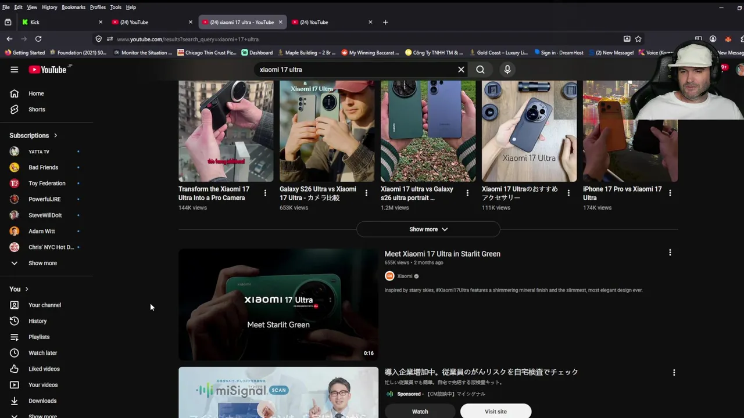Play Meet Starlit Green video thumbnail
The image size is (744, 418).
click(278, 305)
